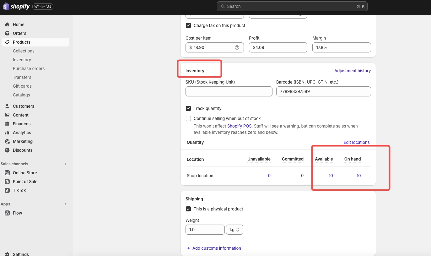Click the Flow app icon

[x=7, y=213]
